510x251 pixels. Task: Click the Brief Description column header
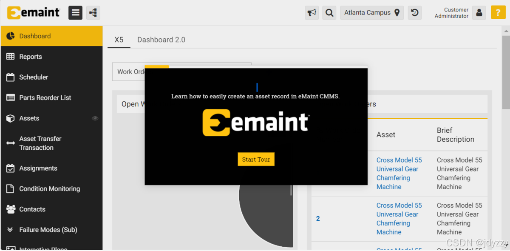point(455,134)
